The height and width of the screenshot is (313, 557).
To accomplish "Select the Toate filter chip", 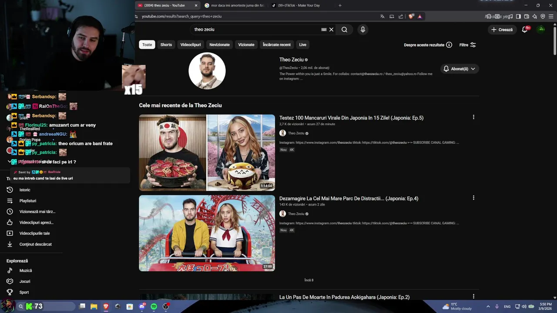I will pyautogui.click(x=147, y=45).
